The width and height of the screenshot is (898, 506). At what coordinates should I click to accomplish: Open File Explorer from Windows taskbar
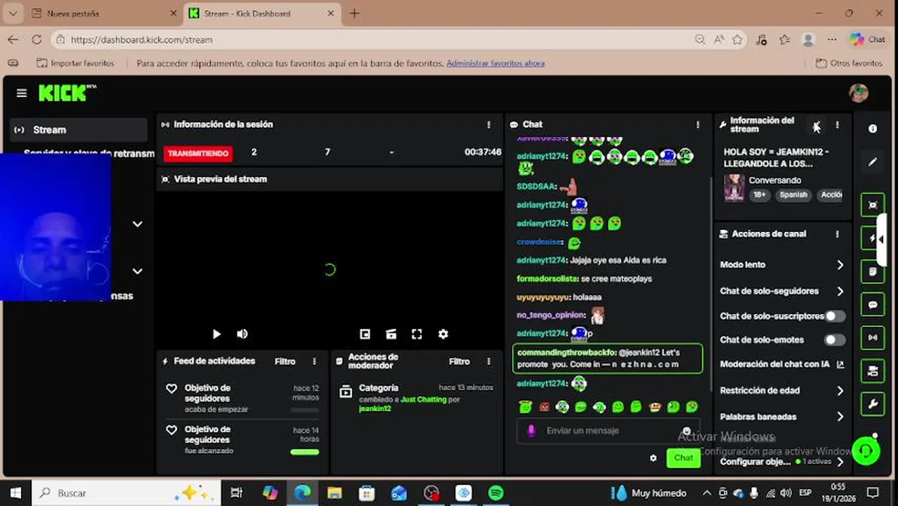[334, 493]
